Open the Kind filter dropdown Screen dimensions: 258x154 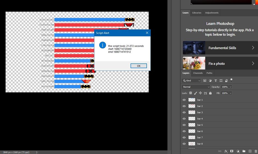coord(191,80)
